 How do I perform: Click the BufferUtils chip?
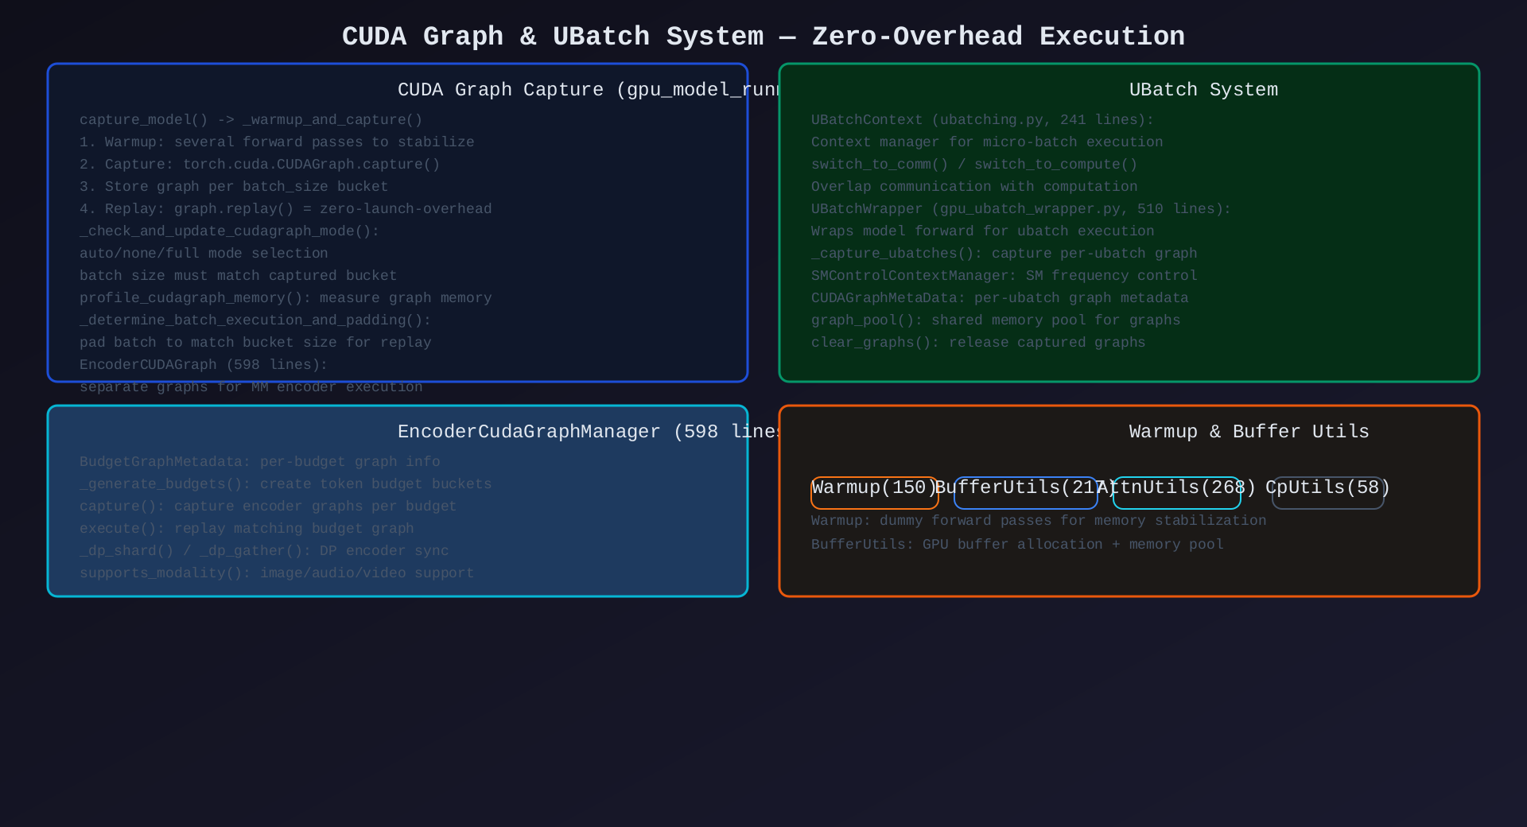pos(1026,493)
